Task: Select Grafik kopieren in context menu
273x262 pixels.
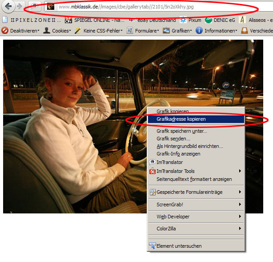Action: (x=196, y=111)
